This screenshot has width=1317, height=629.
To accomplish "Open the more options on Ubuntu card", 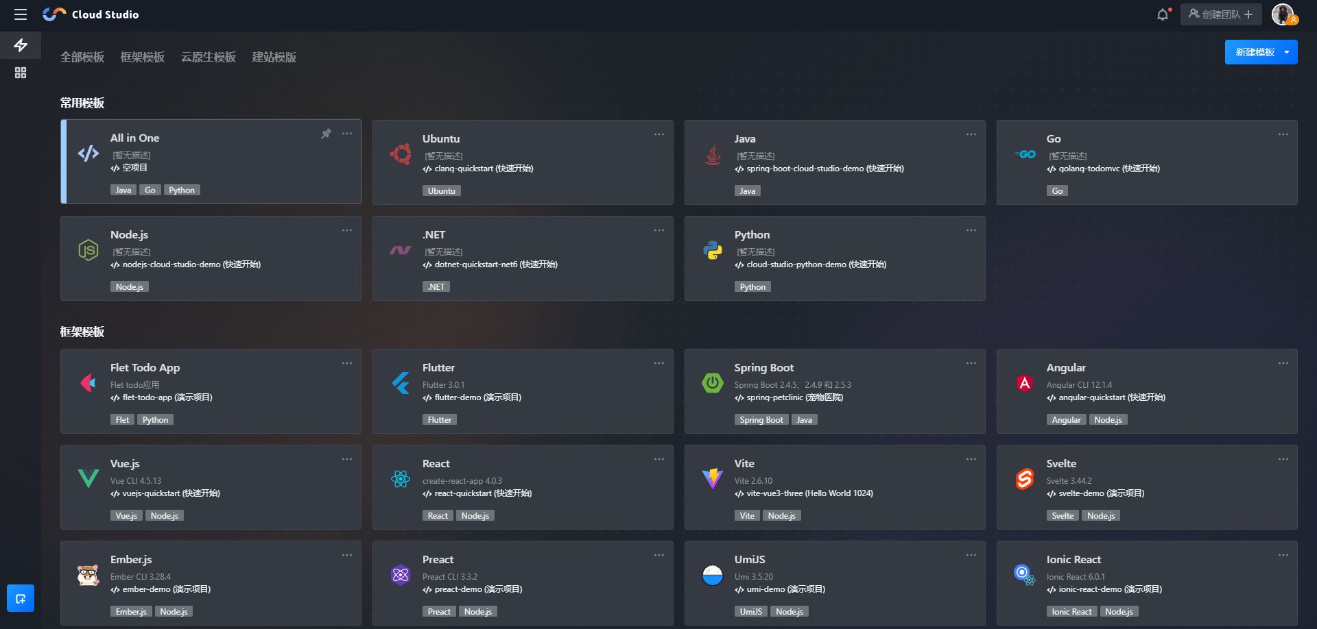I will [659, 134].
